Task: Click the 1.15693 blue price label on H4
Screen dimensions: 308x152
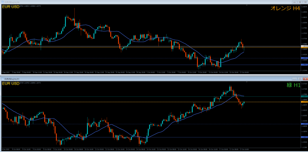Action: [304, 65]
